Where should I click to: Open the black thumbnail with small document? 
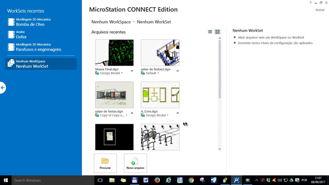pos(114,137)
